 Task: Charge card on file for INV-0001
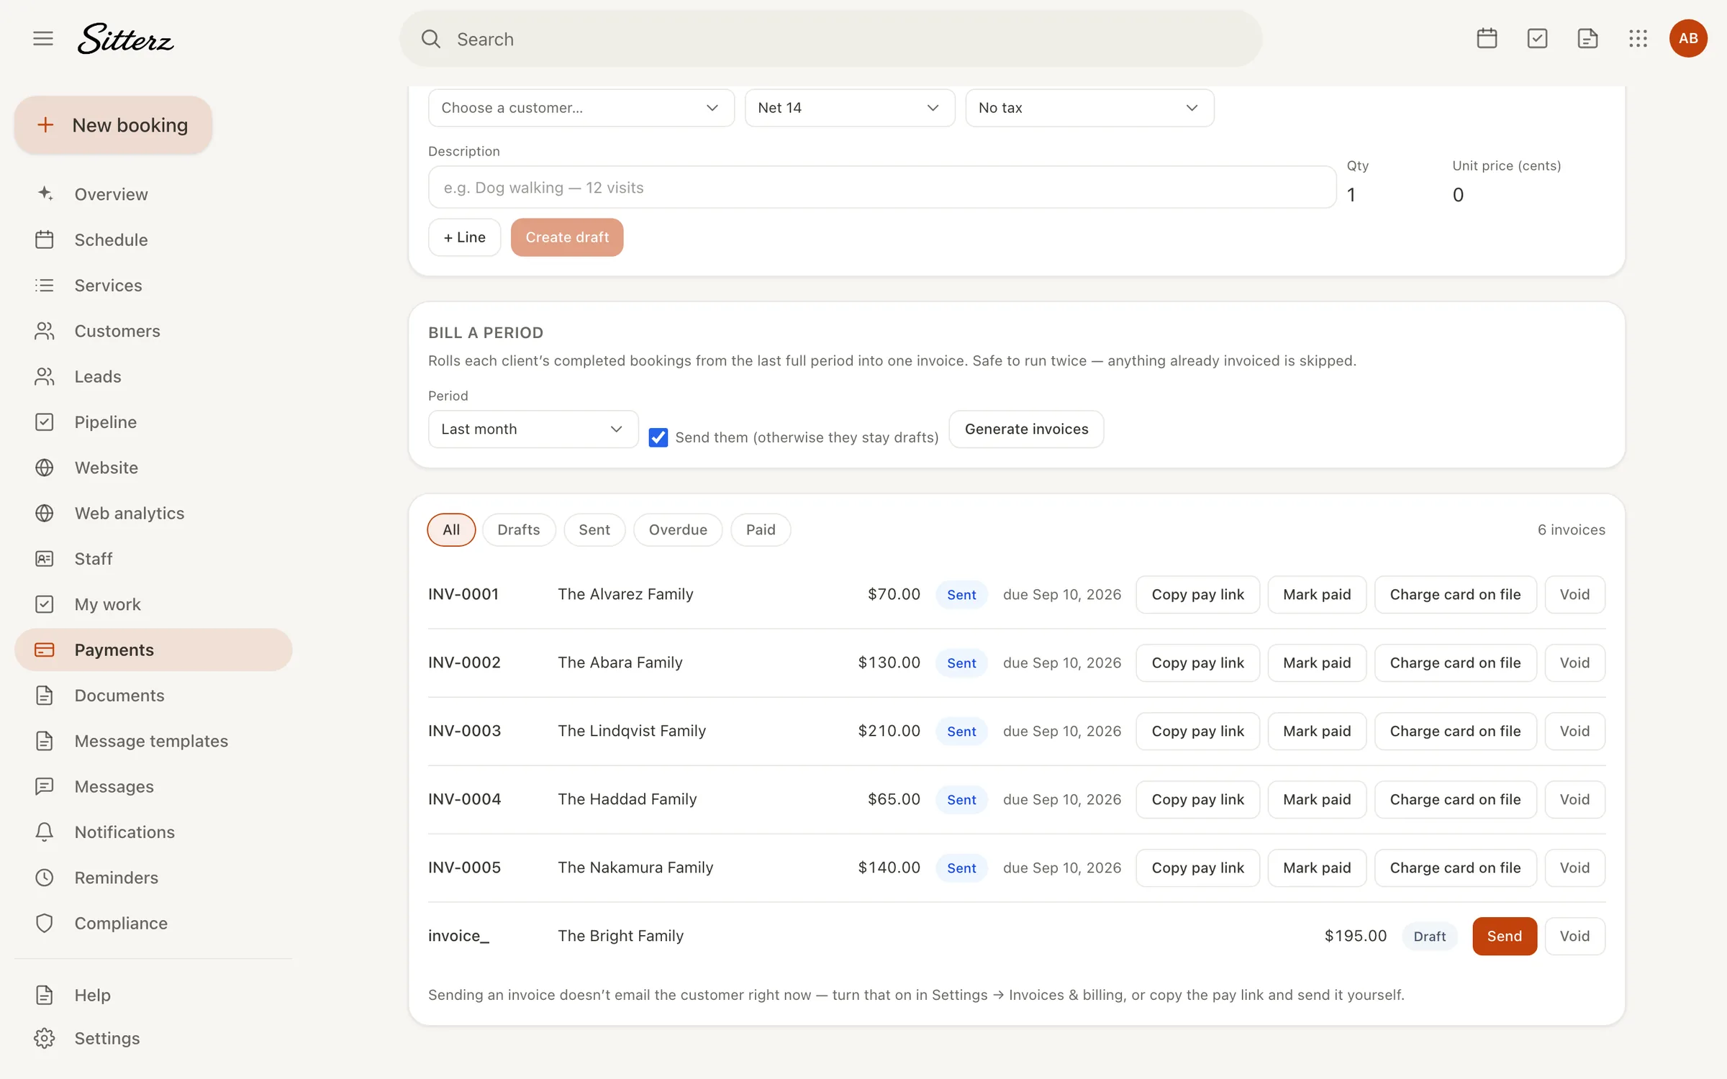click(1455, 595)
